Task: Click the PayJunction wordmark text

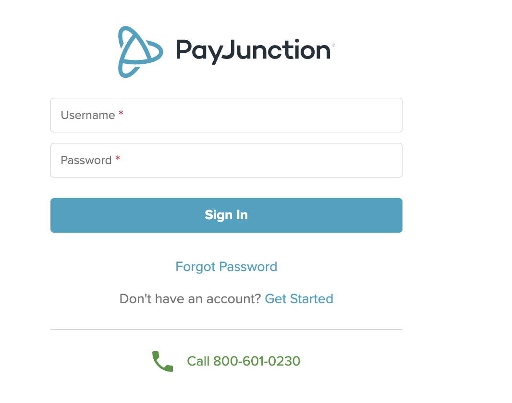Action: point(253,50)
